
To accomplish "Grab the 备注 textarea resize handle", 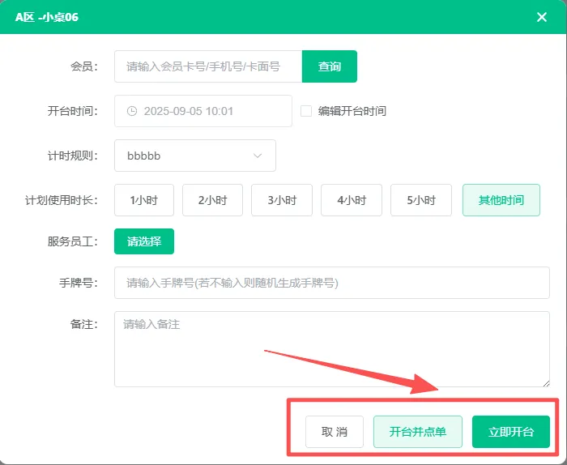I will 545,382.
